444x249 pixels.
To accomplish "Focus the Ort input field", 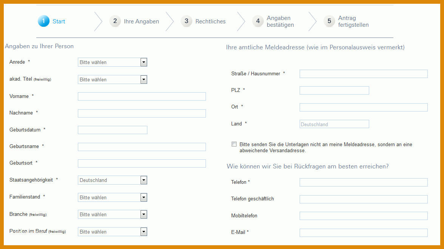I will (x=364, y=107).
